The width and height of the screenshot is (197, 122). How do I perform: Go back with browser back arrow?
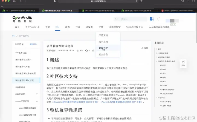tap(21, 1)
